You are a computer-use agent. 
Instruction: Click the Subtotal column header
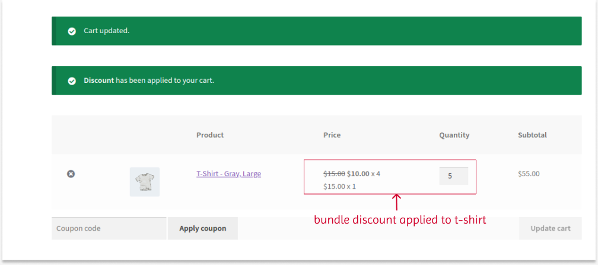coord(532,135)
